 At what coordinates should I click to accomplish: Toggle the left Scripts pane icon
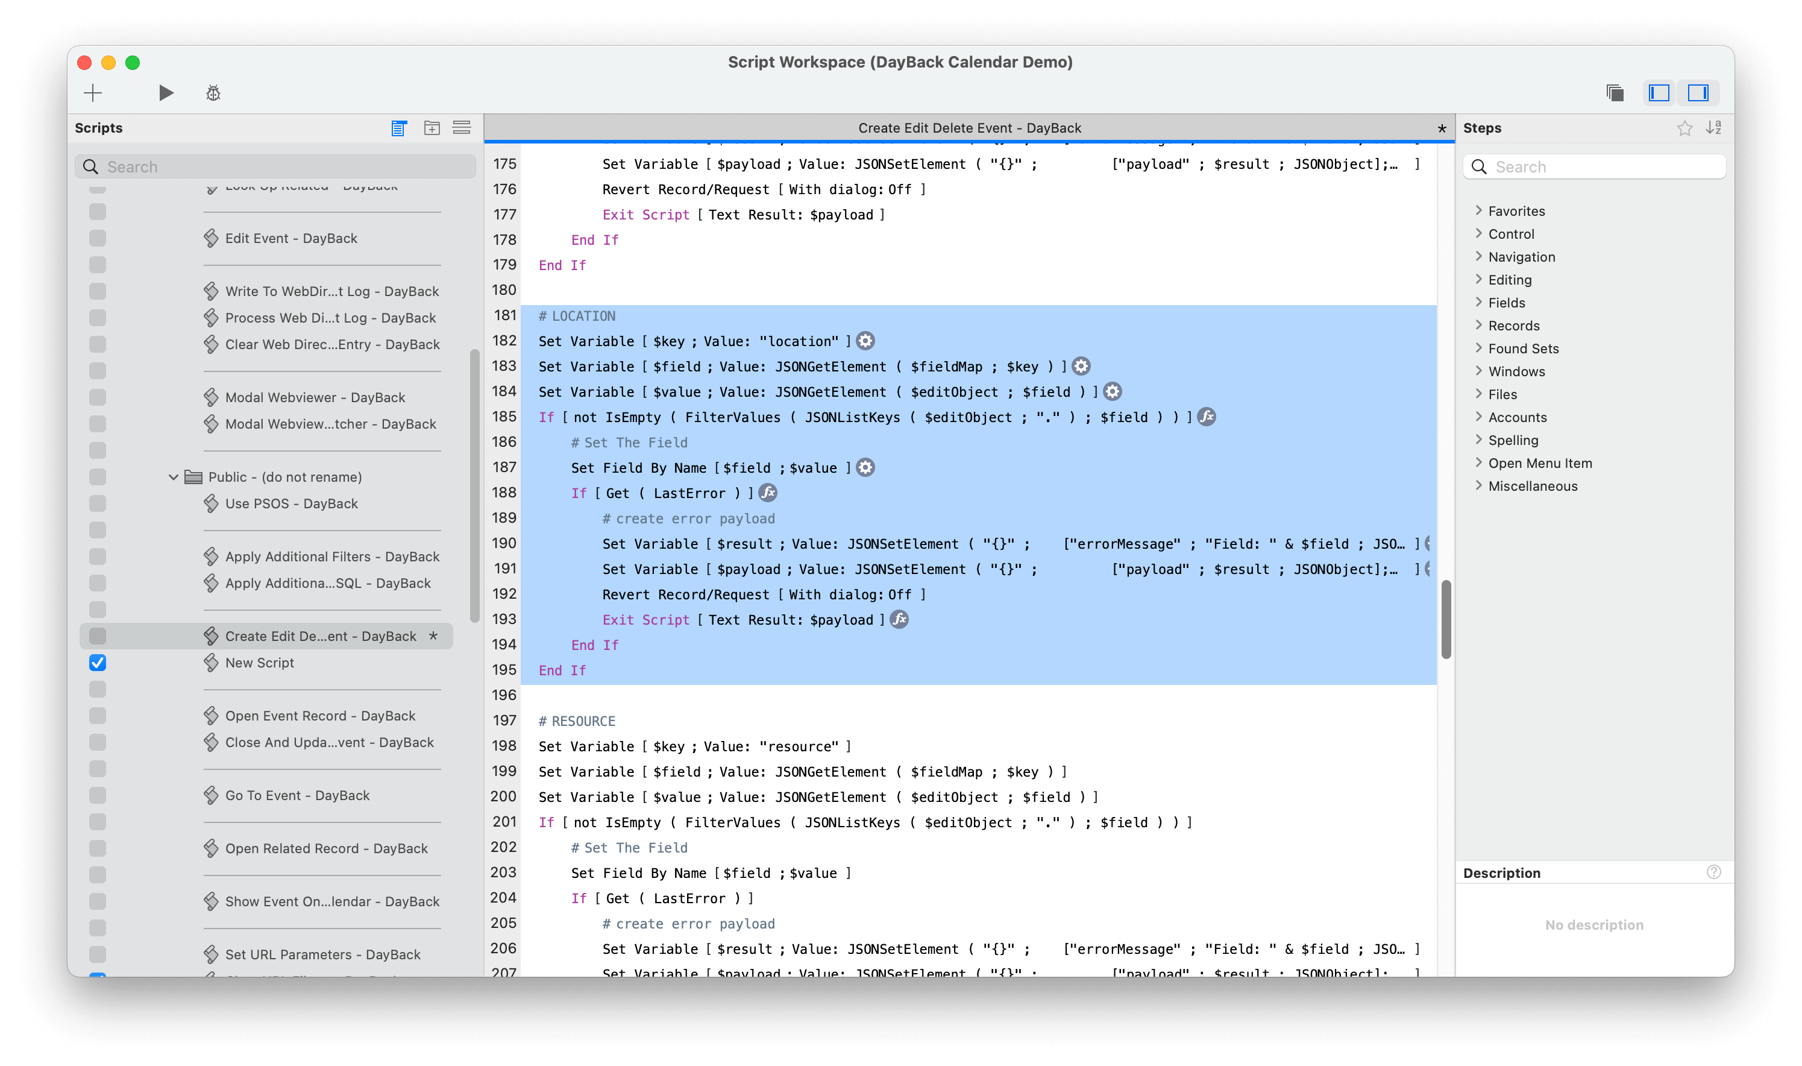tap(1659, 93)
